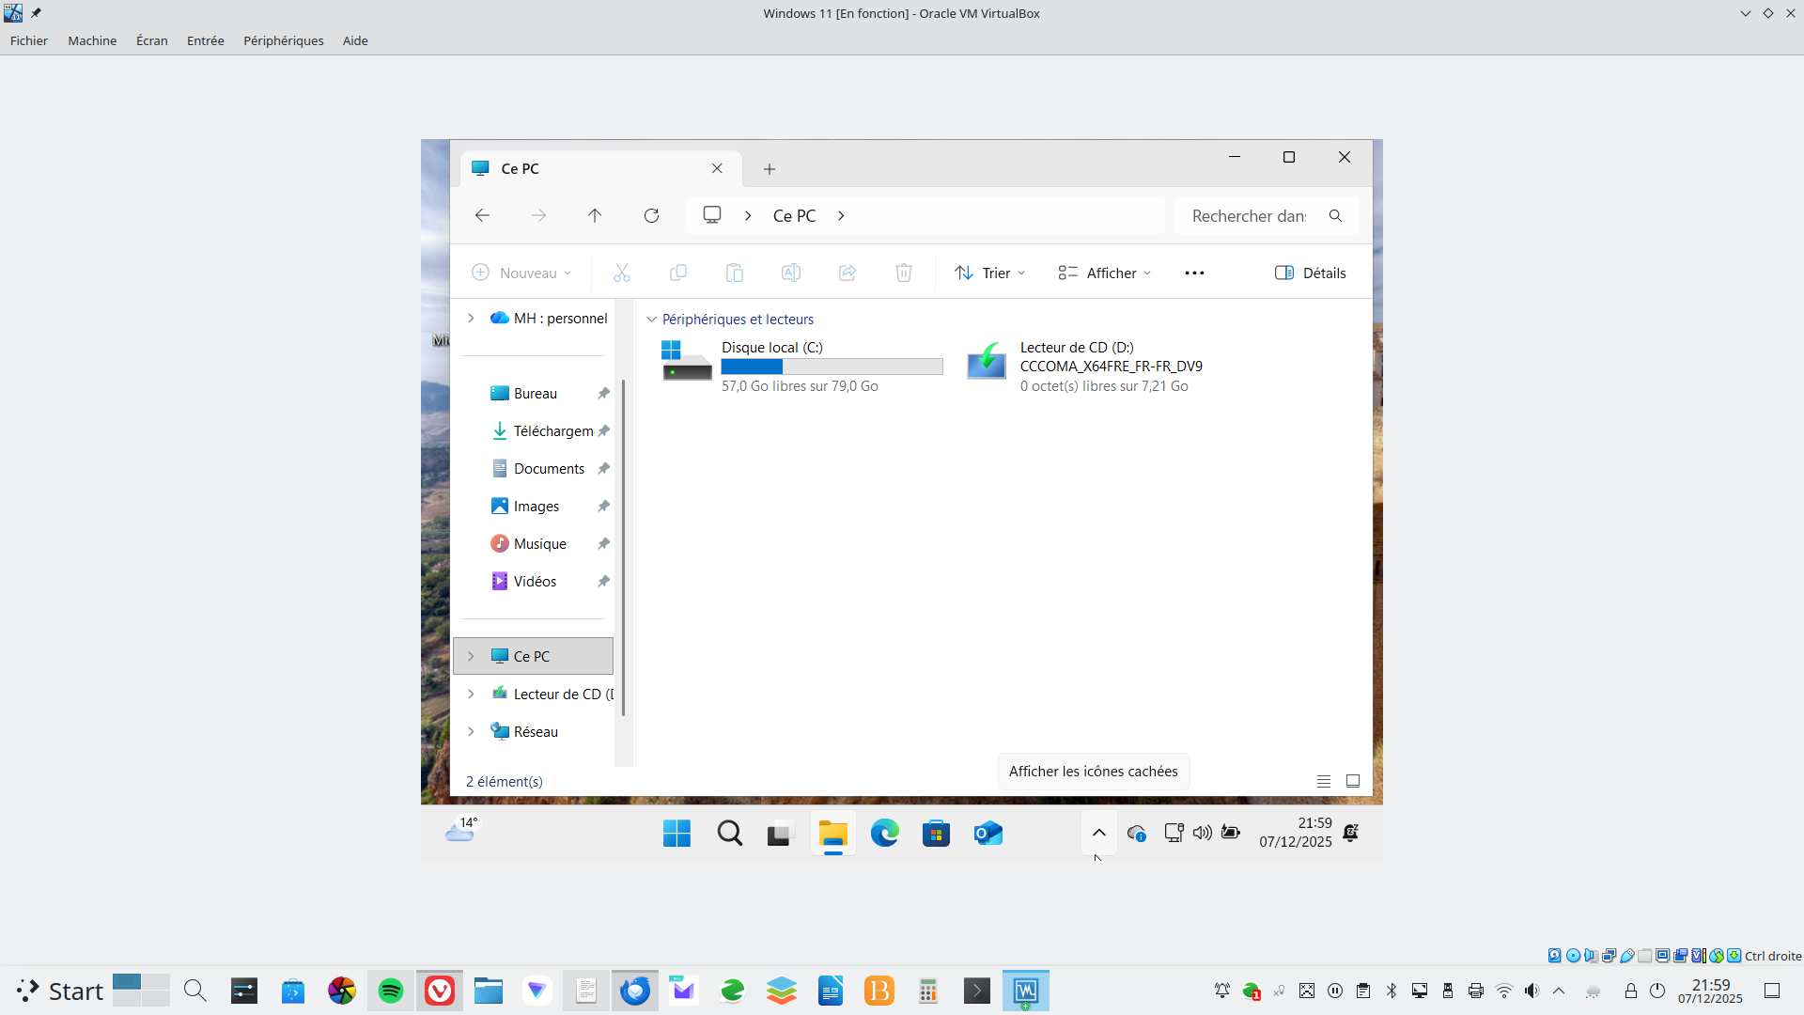Open the Trier dropdown
This screenshot has width=1804, height=1015.
[x=989, y=273]
